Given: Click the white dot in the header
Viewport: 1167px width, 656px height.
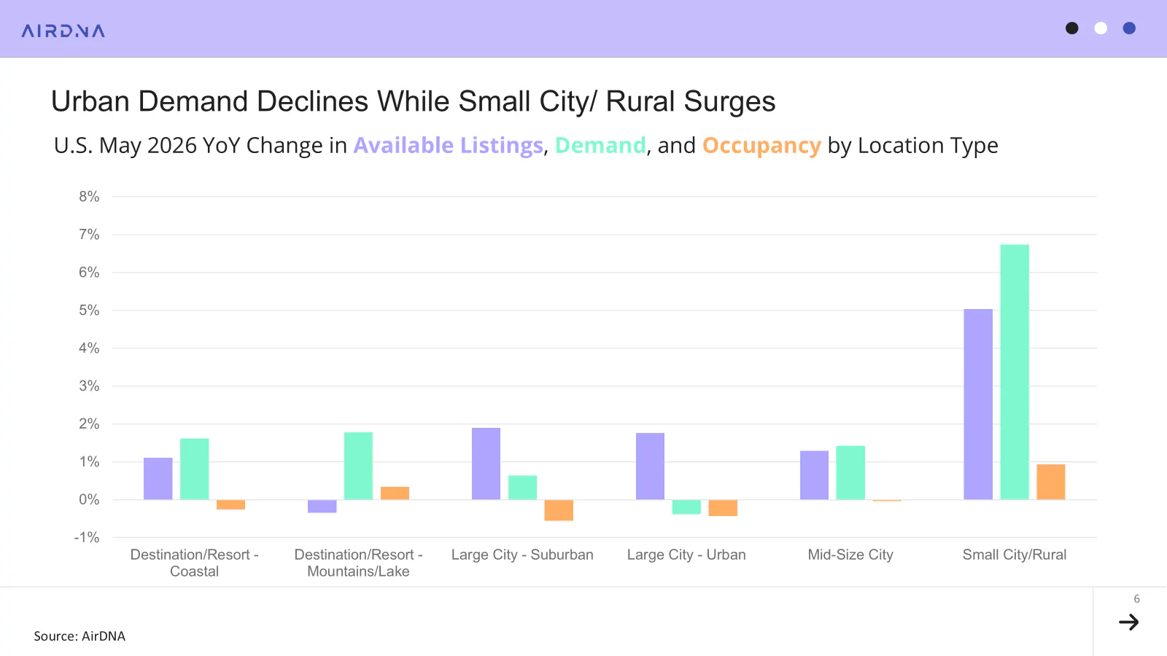Looking at the screenshot, I should pyautogui.click(x=1101, y=28).
